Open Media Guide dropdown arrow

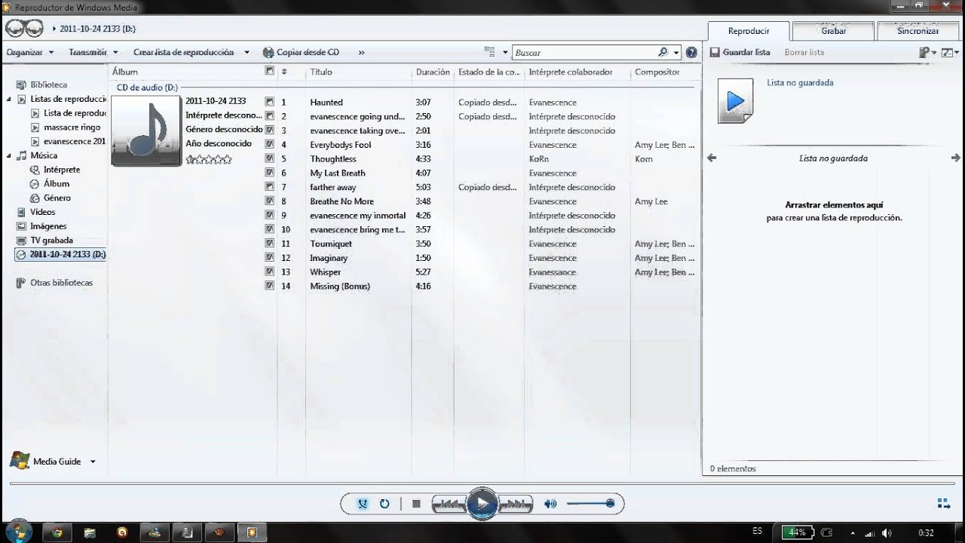tap(93, 462)
